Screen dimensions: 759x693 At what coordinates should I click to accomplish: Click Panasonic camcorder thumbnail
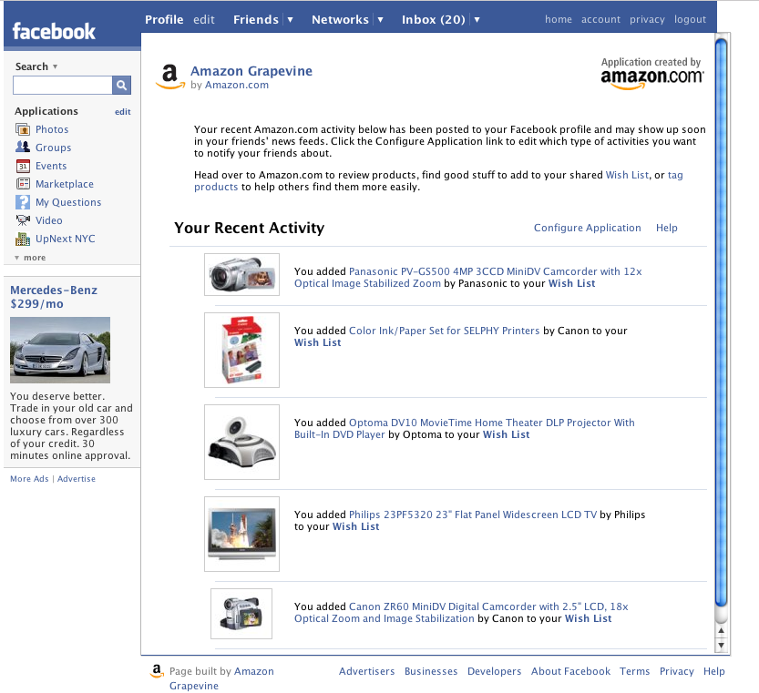pyautogui.click(x=241, y=274)
